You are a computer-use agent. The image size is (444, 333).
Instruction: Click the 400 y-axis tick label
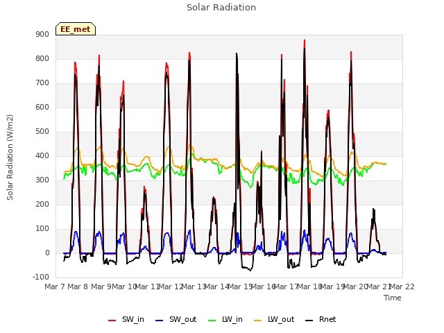(42, 155)
